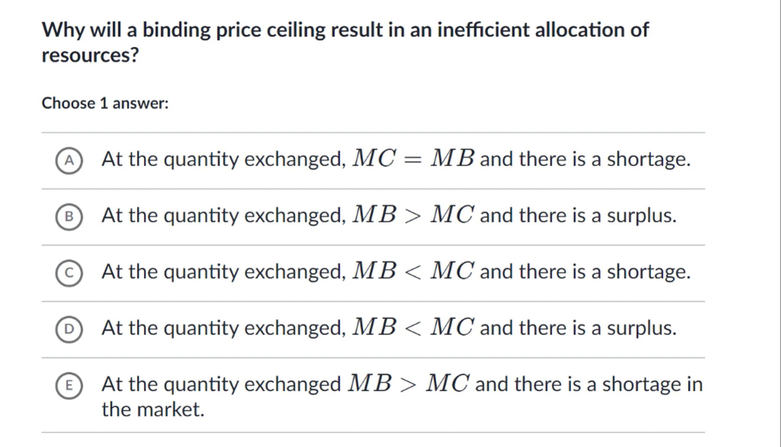This screenshot has width=781, height=447.
Task: Mark radio button E
Action: point(69,386)
